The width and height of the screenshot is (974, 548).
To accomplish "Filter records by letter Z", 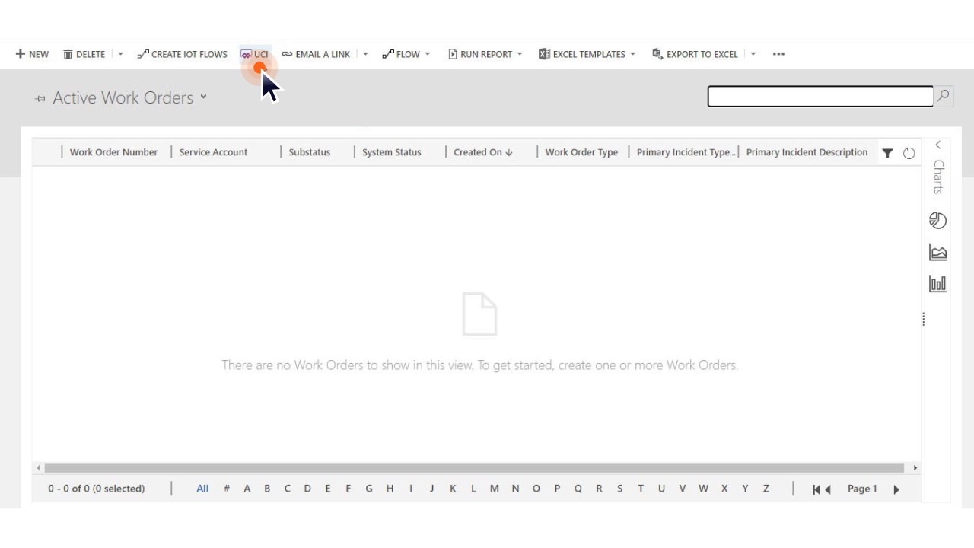I will [x=766, y=489].
